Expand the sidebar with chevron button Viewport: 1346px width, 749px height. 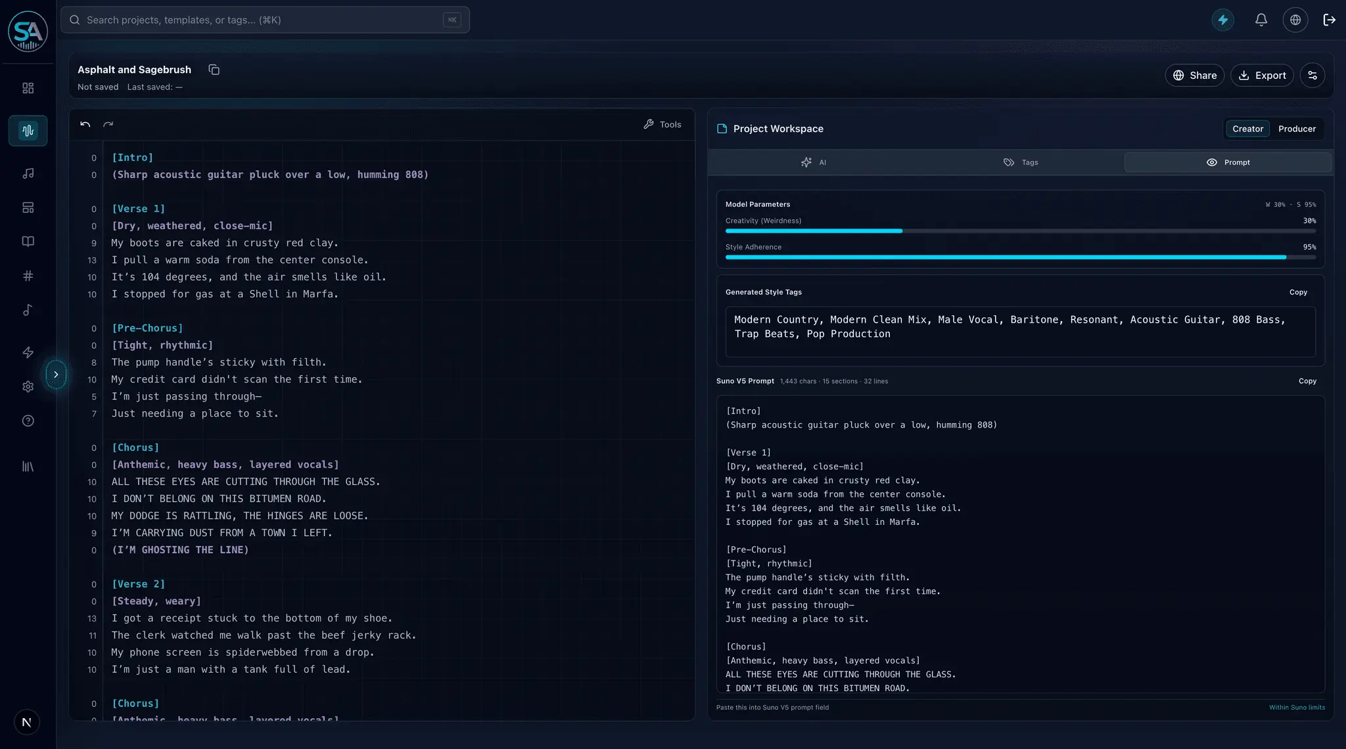click(56, 374)
